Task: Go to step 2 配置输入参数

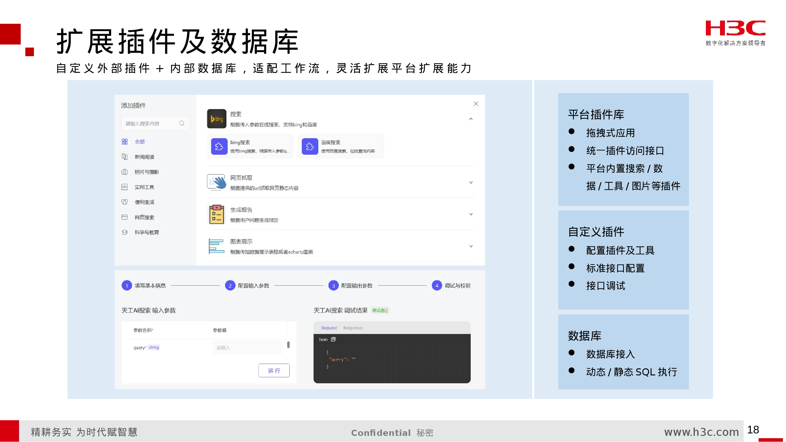Action: [230, 286]
